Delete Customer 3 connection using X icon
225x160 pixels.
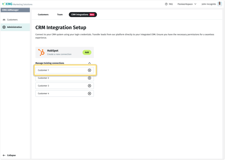pyautogui.click(x=89, y=86)
